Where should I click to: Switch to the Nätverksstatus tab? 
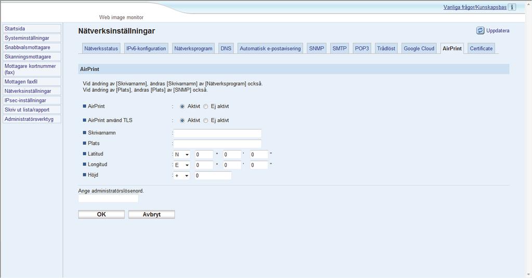(101, 48)
